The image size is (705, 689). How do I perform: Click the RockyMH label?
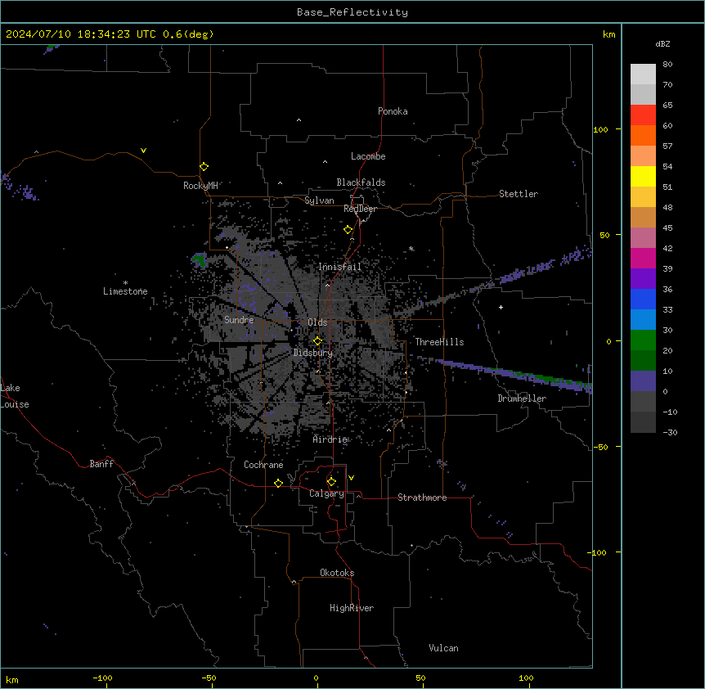pos(200,186)
